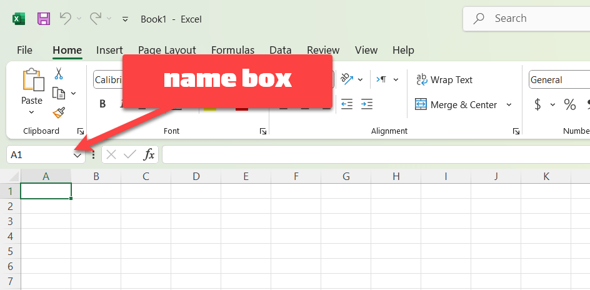Apply Accounting dollar number format
Image resolution: width=590 pixels, height=290 pixels.
click(537, 104)
